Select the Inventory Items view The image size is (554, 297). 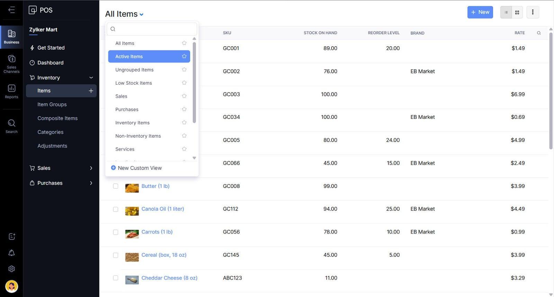coord(132,123)
